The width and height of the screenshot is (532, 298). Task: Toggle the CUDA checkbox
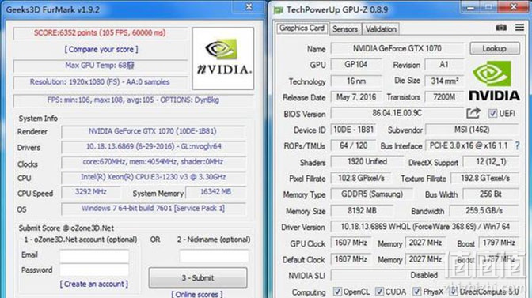(379, 291)
